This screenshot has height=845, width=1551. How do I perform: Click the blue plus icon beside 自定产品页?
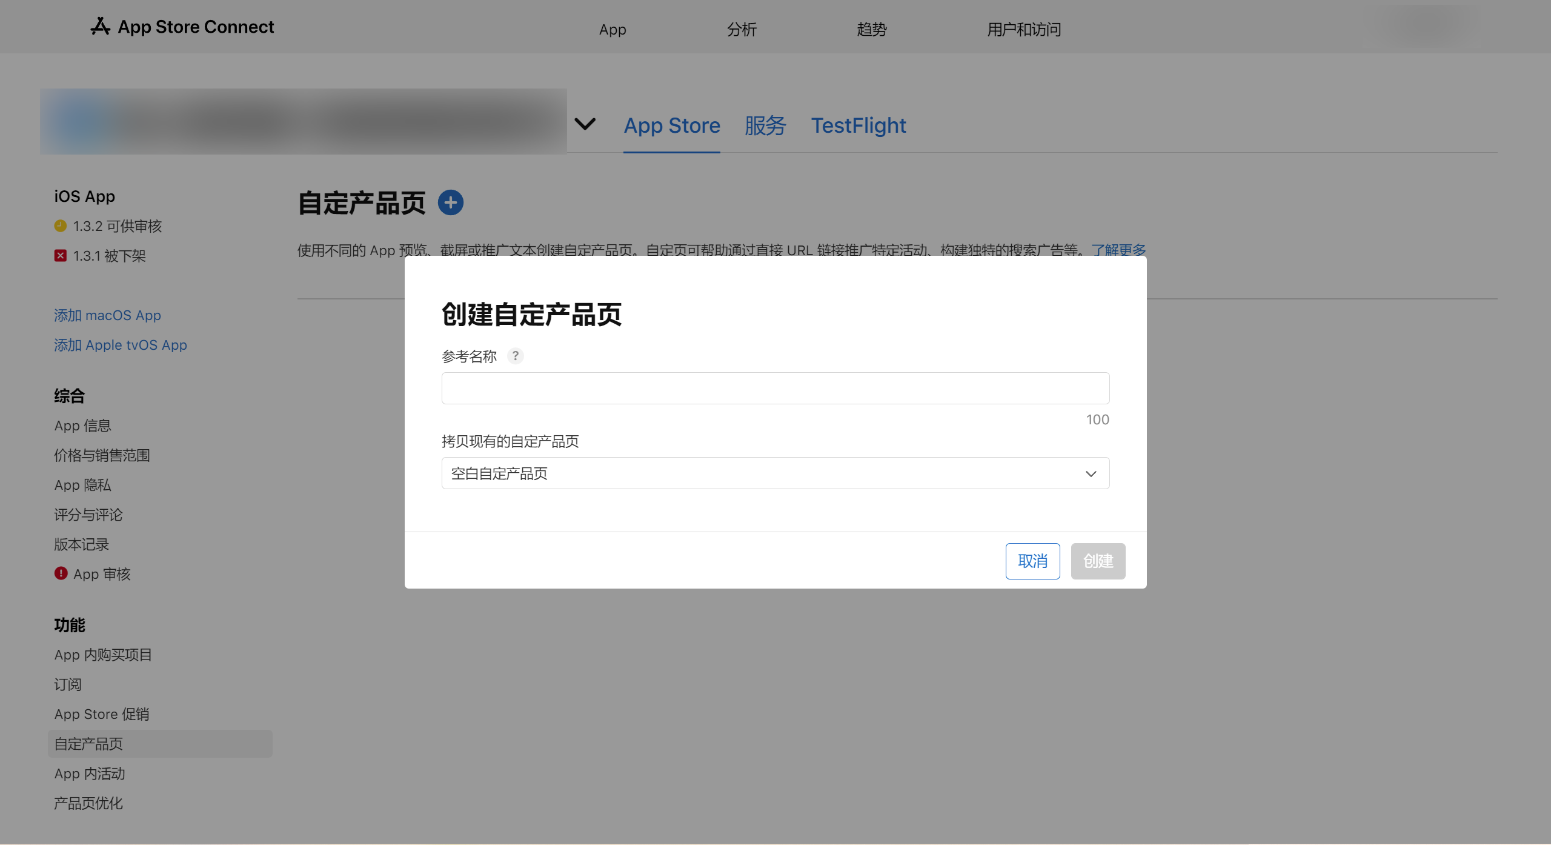450,202
